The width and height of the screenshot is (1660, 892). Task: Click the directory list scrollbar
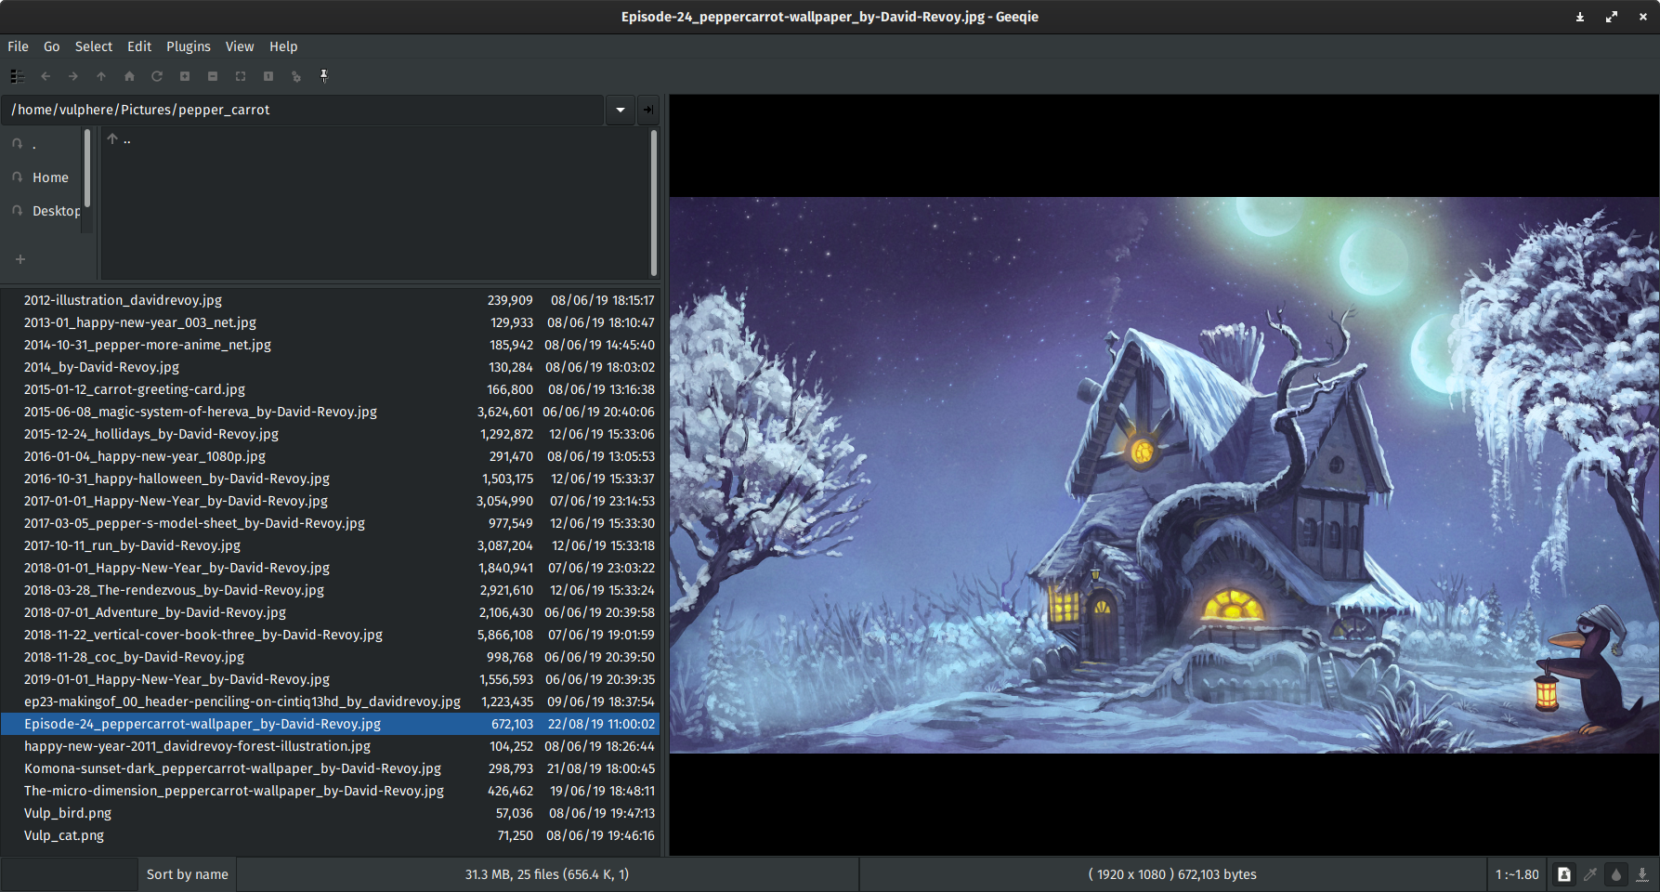(x=654, y=203)
